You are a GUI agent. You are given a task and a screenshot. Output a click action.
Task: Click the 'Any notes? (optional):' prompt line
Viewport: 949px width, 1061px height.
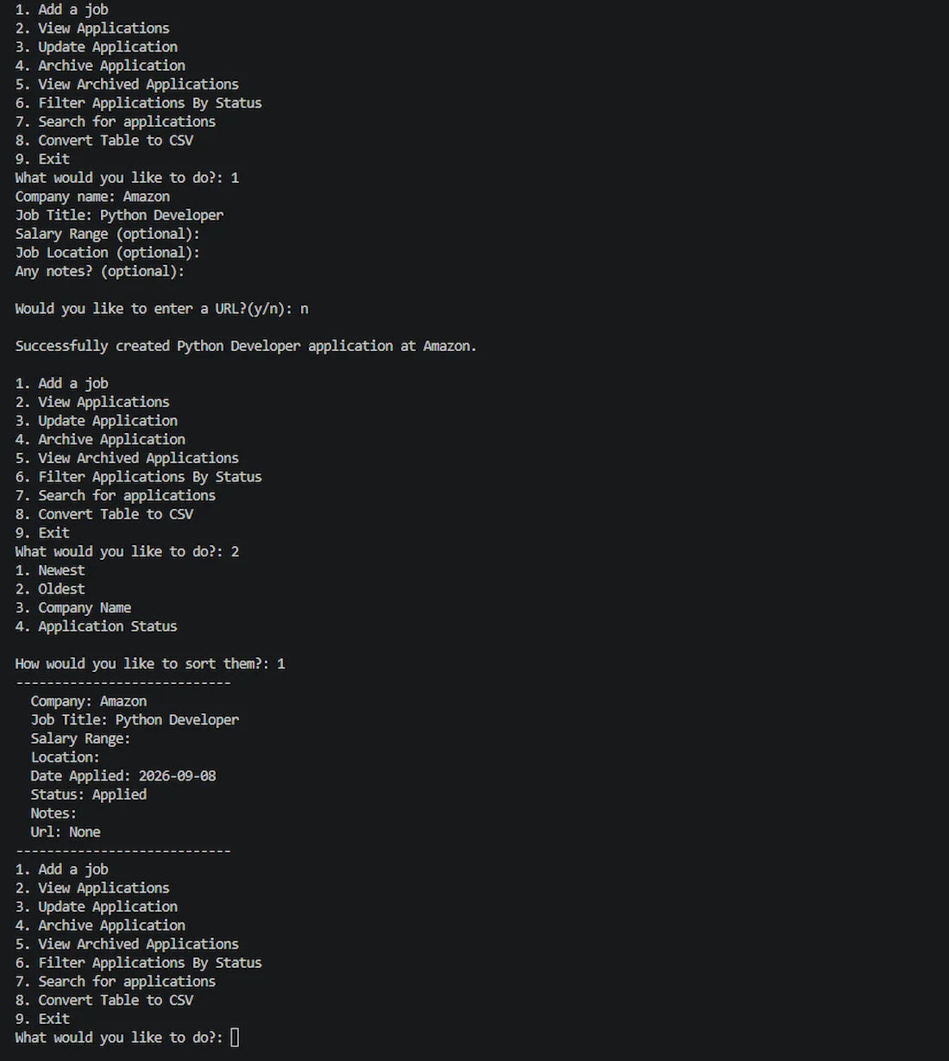(99, 271)
